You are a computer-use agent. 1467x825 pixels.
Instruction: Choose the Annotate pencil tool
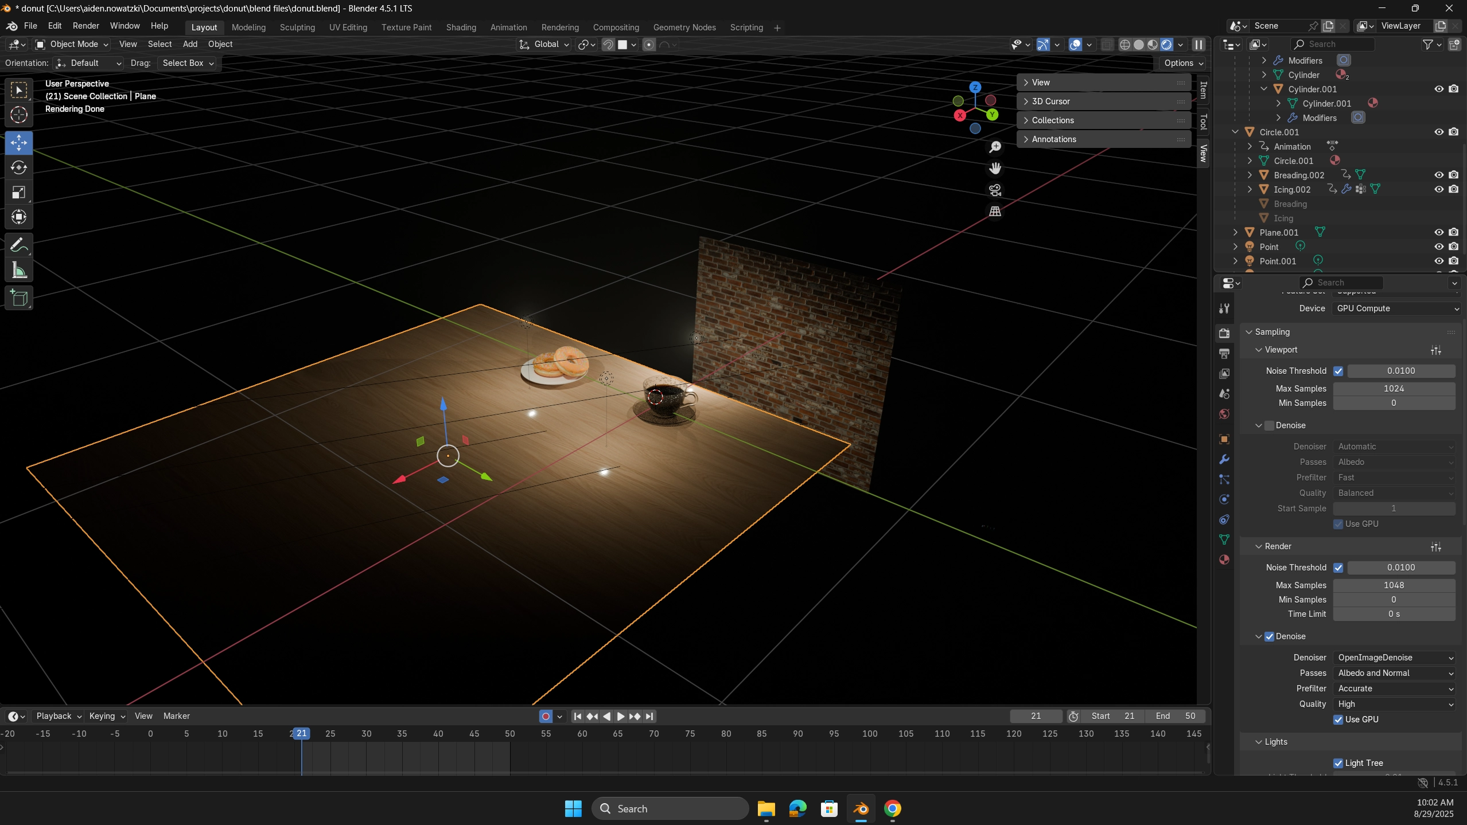(18, 245)
